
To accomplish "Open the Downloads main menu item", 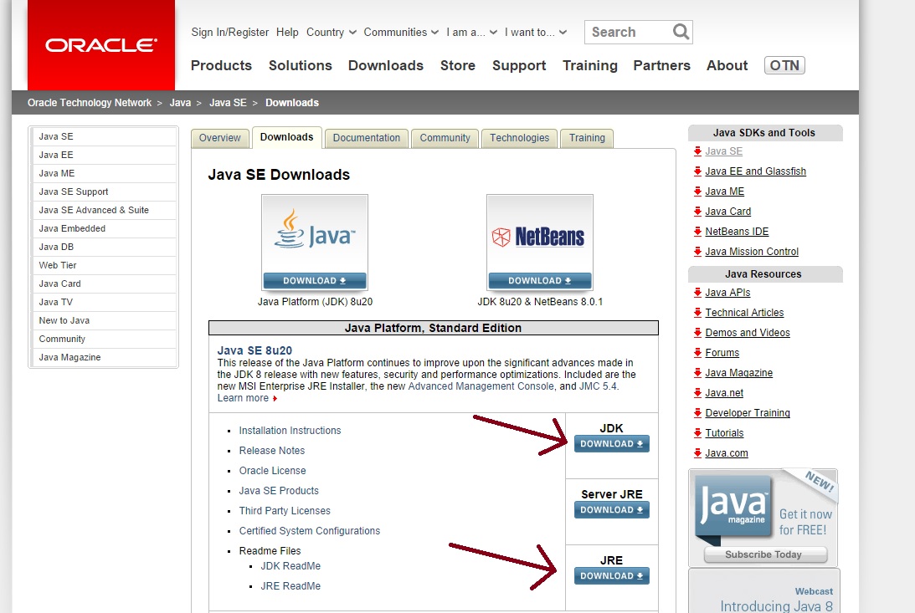I will click(386, 65).
